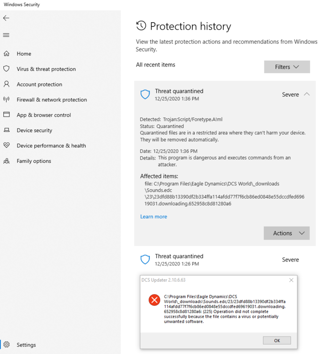Select Device security from the sidebar
This screenshot has width=320, height=354.
(34, 130)
